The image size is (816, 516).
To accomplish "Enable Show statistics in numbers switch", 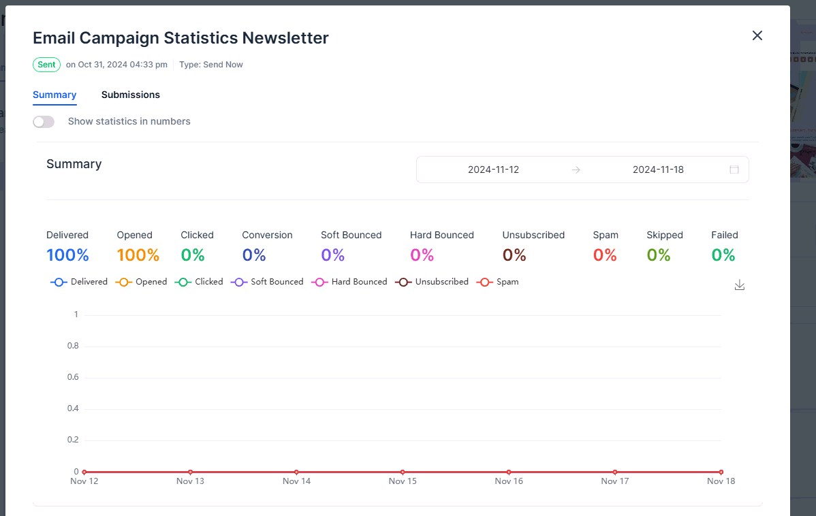I will [44, 122].
